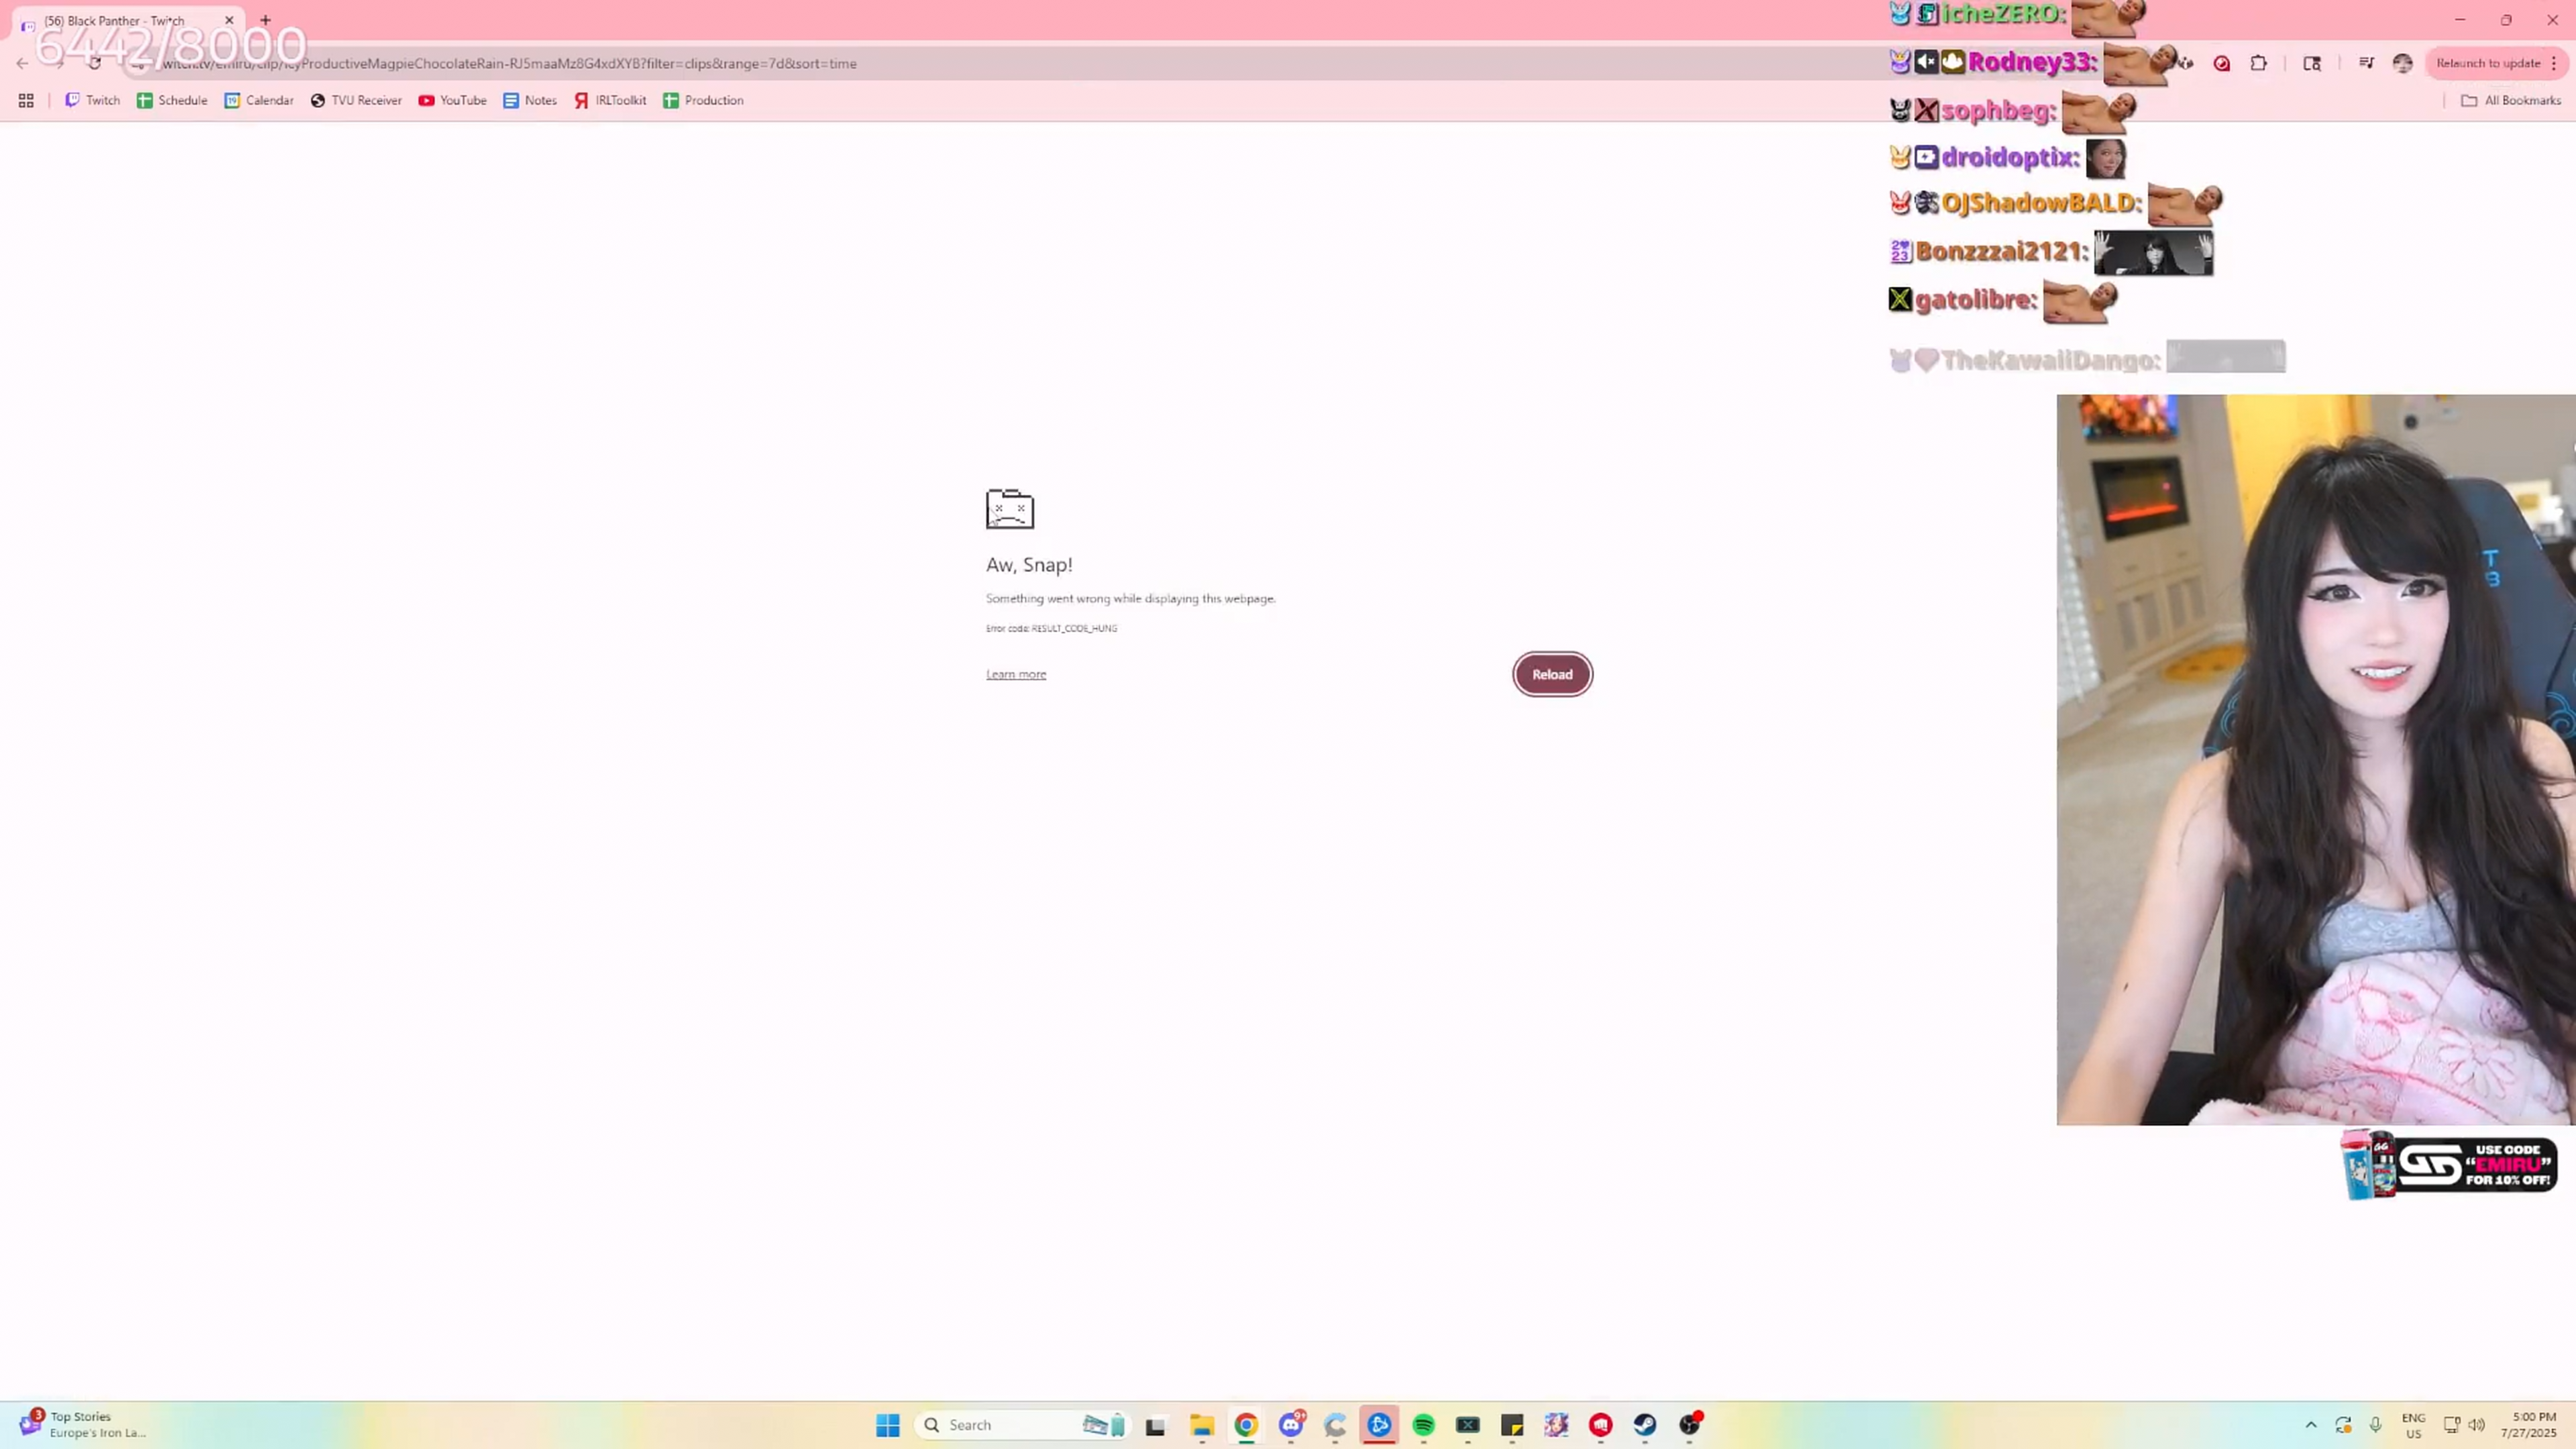Open the media controls music icon

click(2366, 63)
